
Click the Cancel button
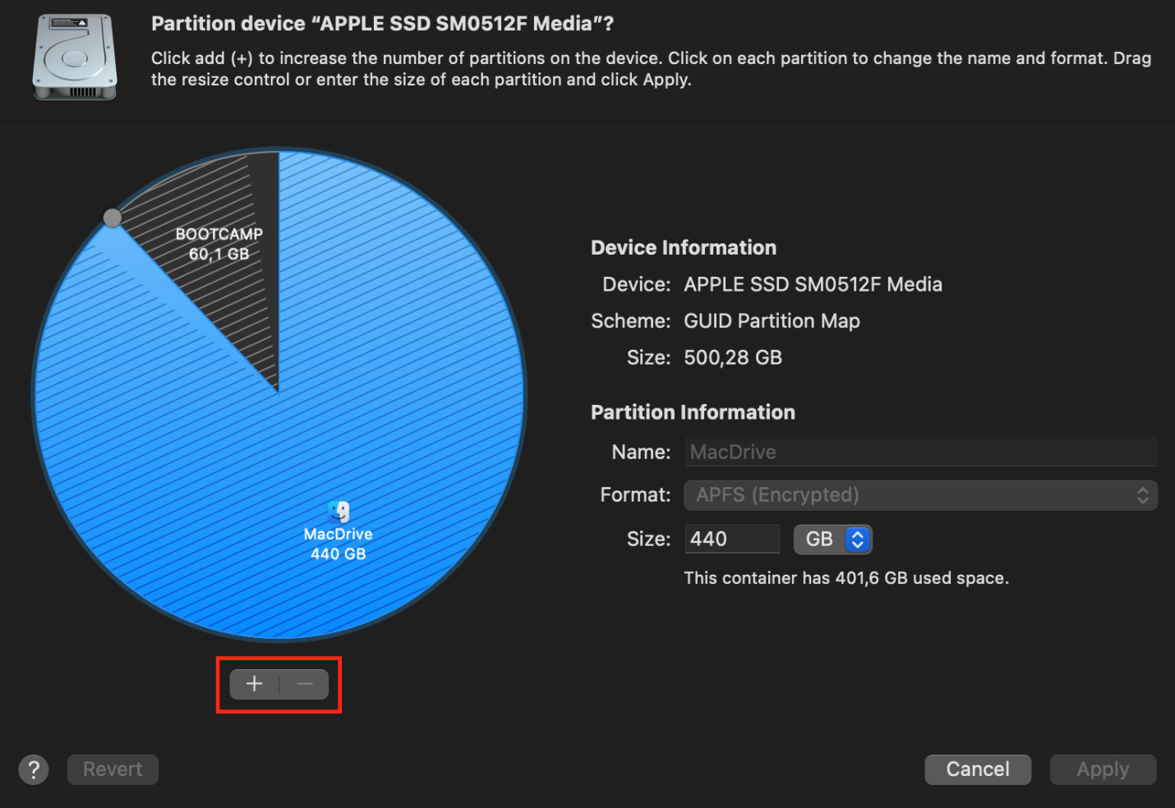978,769
